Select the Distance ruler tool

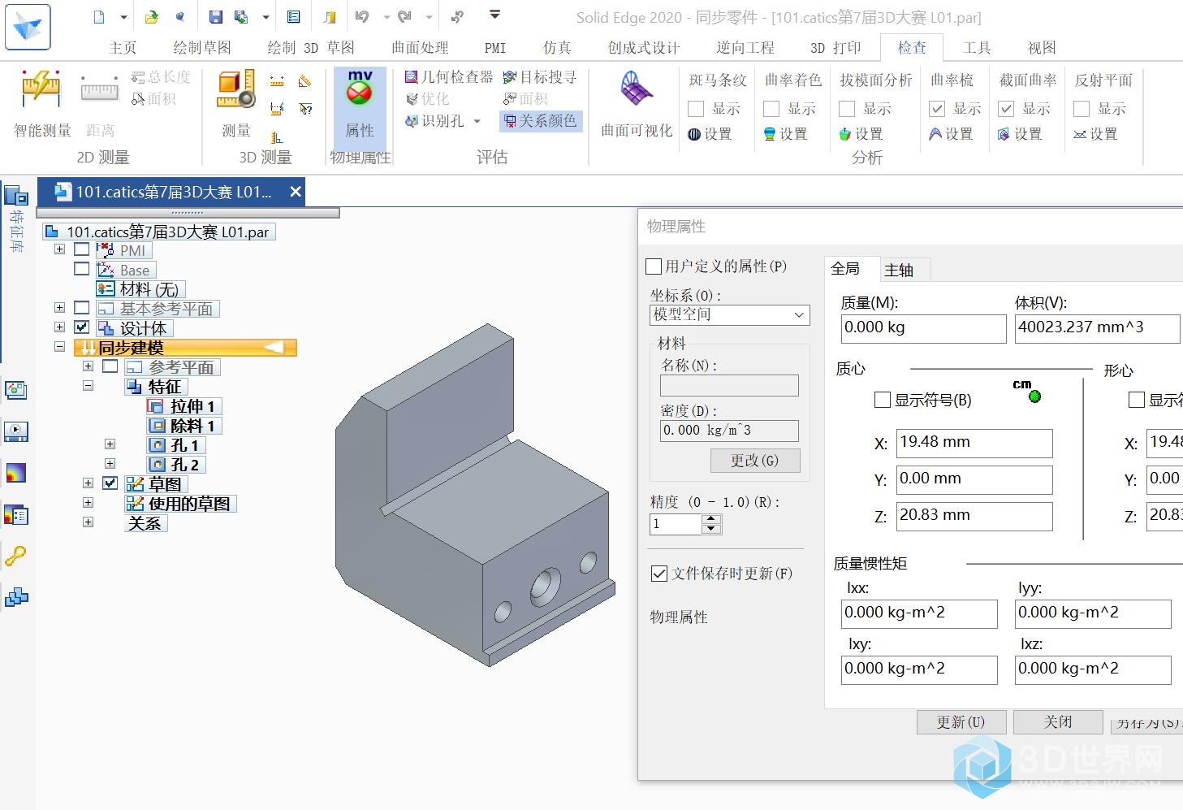tap(100, 105)
